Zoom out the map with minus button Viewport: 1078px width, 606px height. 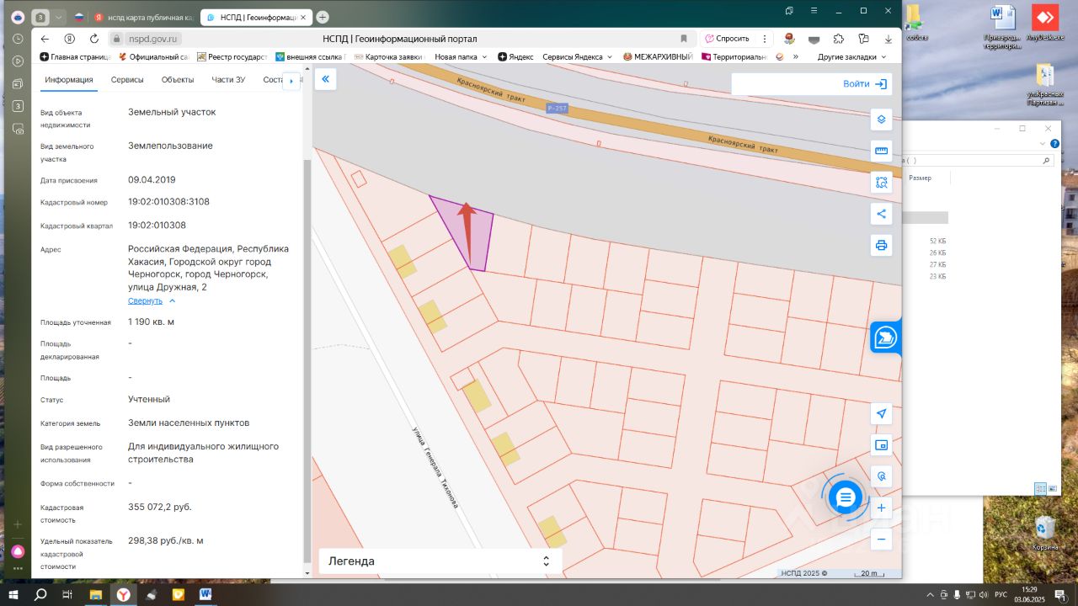tap(882, 540)
